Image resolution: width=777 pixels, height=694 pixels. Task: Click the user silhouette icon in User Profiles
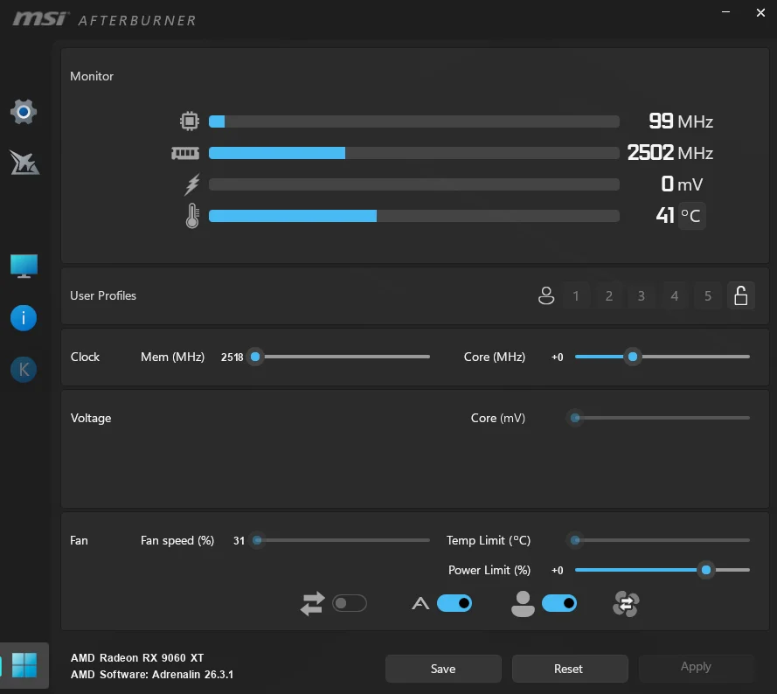coord(546,296)
